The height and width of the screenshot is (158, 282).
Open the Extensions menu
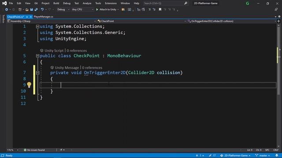[x=111, y=3]
